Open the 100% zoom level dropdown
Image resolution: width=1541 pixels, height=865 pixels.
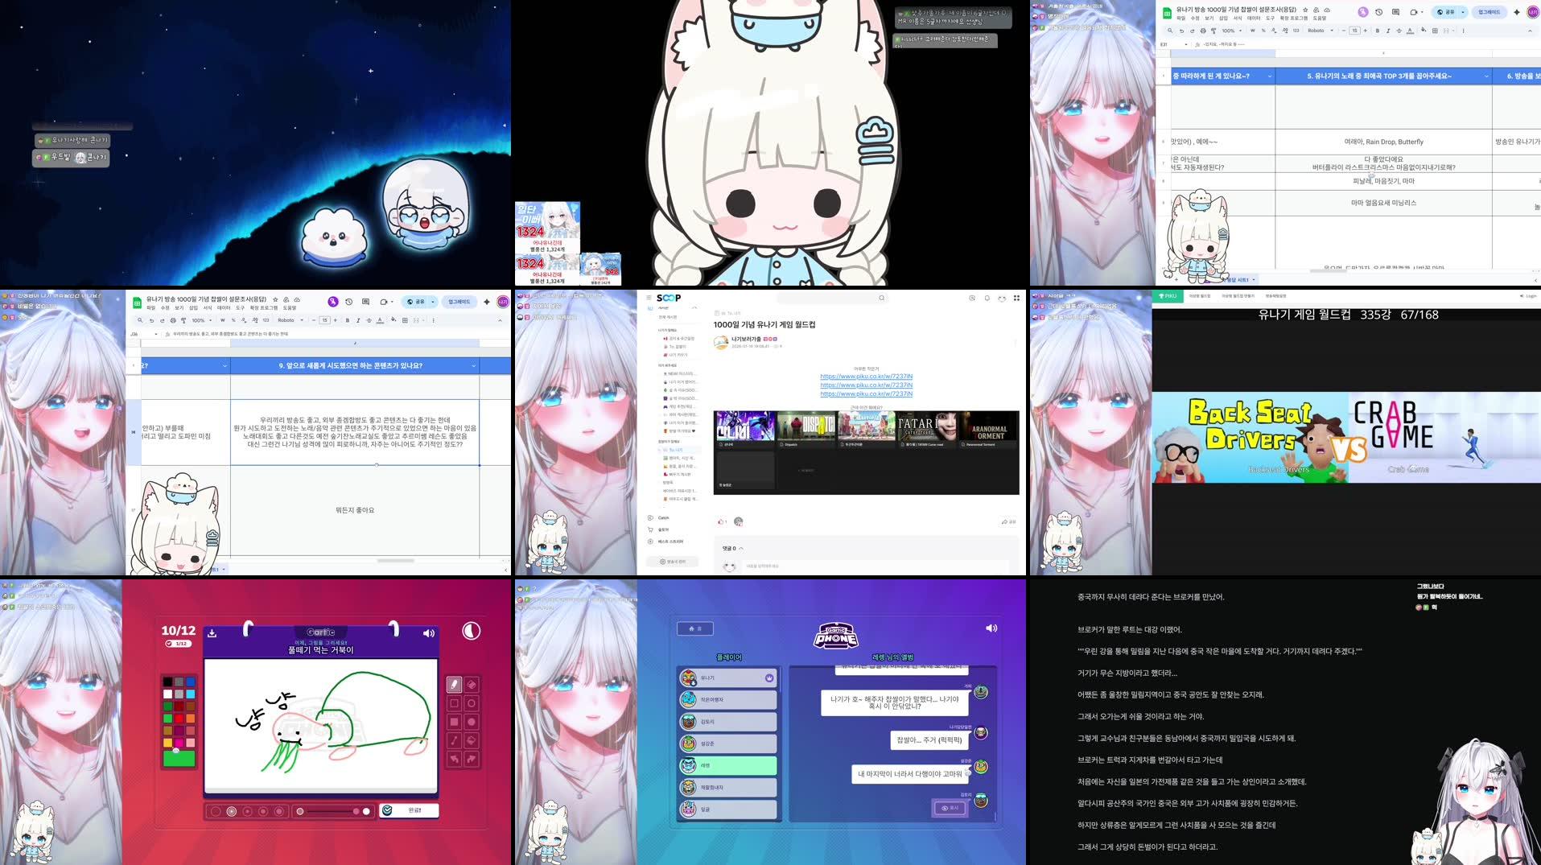(201, 320)
